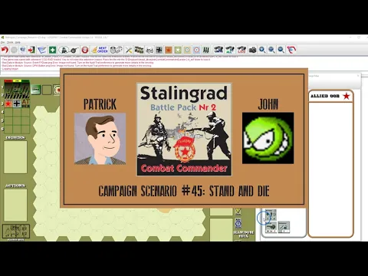
Task: Click the green plus cross toolbar button
Action: point(52,50)
